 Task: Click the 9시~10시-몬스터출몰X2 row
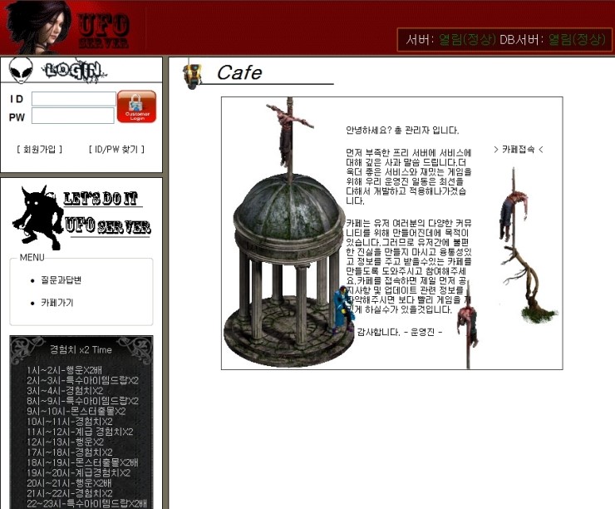coord(76,411)
